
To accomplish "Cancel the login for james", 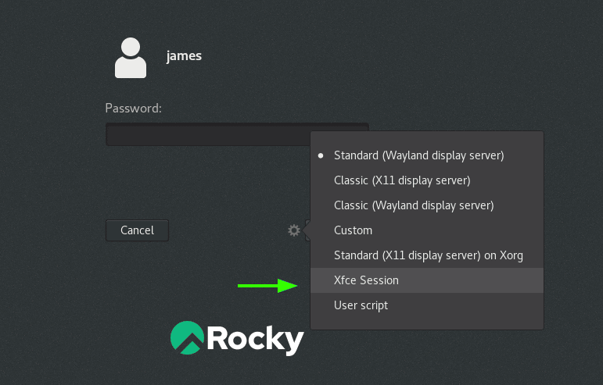I will pyautogui.click(x=138, y=230).
